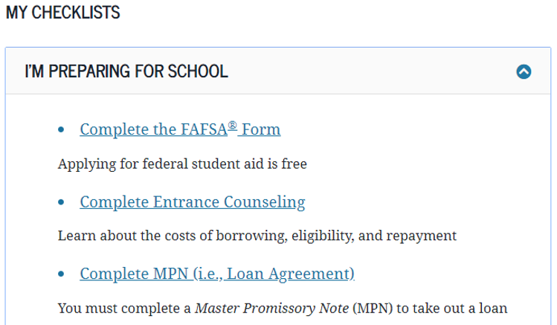Image resolution: width=557 pixels, height=325 pixels.
Task: Open the Complete Entrance Counseling link
Action: pos(192,202)
